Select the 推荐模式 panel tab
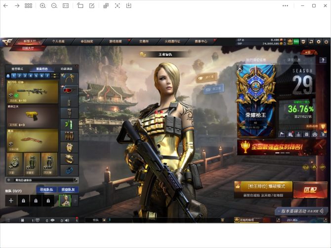Viewport: 331px width, 248px height. 17,69
